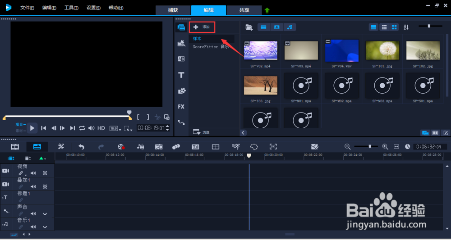The height and width of the screenshot is (240, 451).
Task: Expand options on 声音 track
Action: pyautogui.click(x=45, y=214)
